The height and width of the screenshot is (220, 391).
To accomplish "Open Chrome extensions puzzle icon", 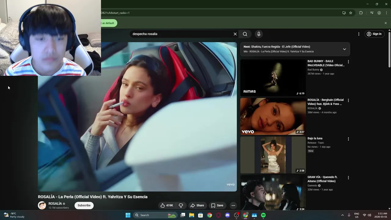I will tap(361, 13).
